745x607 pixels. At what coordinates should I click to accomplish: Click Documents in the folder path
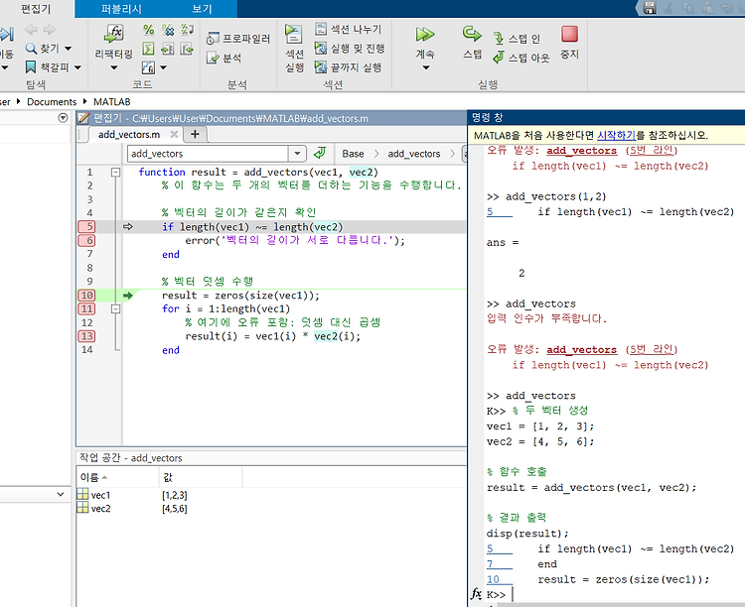point(52,101)
